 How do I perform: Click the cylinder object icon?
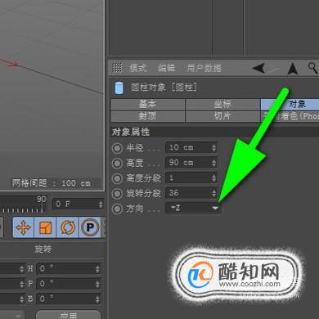coord(119,88)
